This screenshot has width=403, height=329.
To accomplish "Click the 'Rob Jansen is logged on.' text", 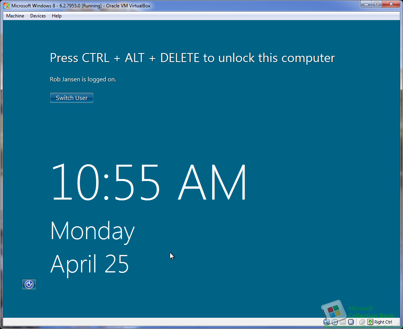I will click(x=83, y=79).
